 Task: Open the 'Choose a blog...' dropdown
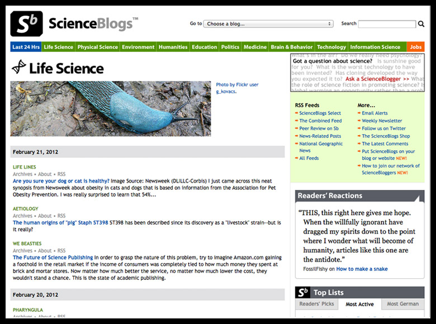point(268,24)
